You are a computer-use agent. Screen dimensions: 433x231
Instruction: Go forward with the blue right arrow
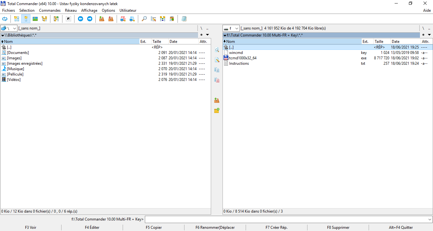coord(90,19)
